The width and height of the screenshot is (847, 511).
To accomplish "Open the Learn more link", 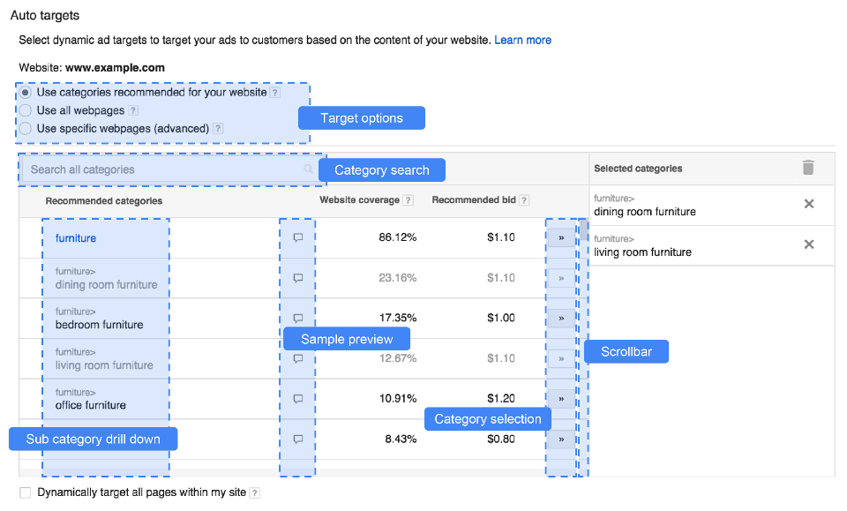I will (x=522, y=40).
